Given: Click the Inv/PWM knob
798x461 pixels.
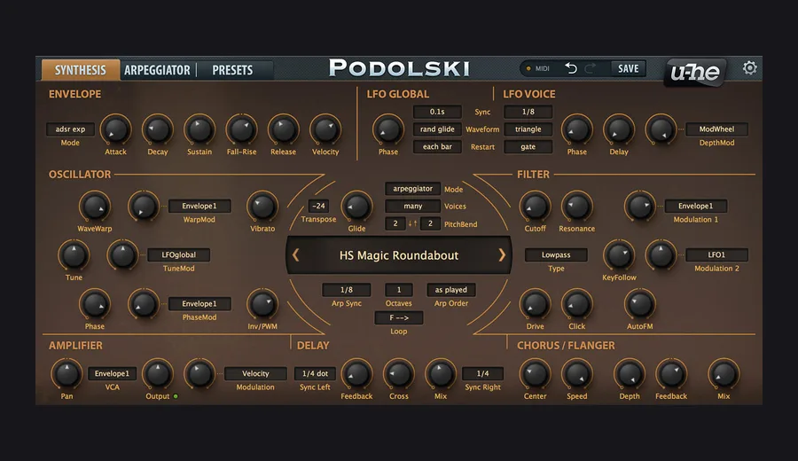Looking at the screenshot, I should 262,304.
